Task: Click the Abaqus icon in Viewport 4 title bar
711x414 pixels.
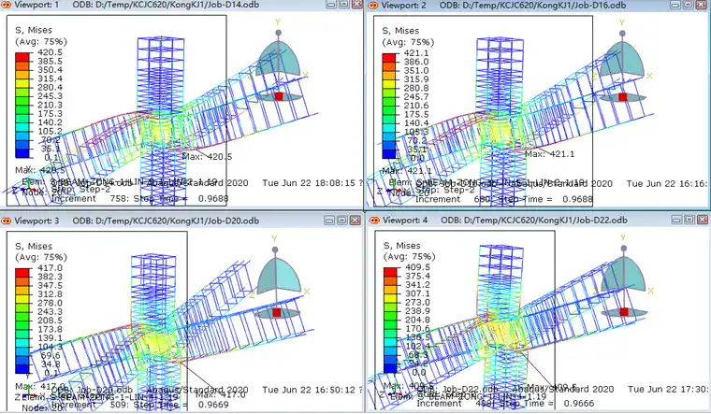Action: tap(374, 221)
